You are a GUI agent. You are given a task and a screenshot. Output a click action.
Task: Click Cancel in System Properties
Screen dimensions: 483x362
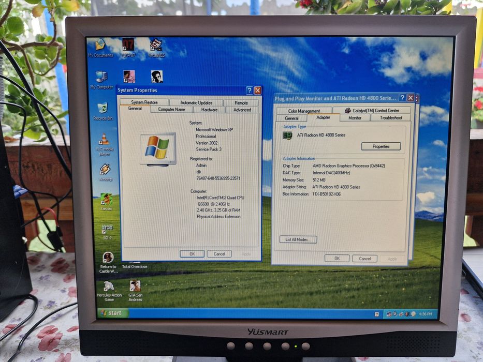(219, 254)
